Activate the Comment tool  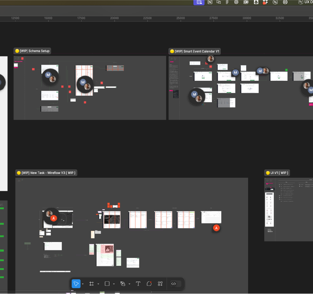(149, 284)
